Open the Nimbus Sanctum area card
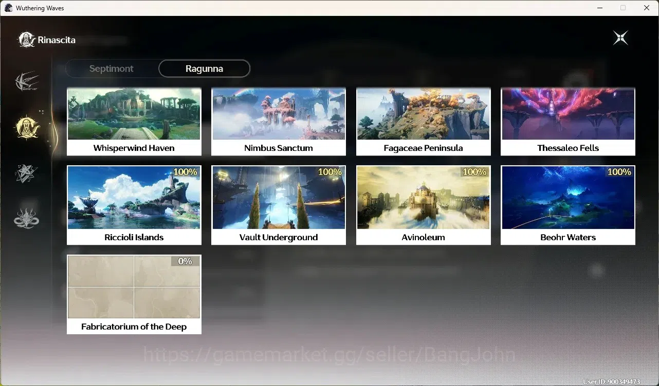Image resolution: width=659 pixels, height=386 pixels. point(279,121)
